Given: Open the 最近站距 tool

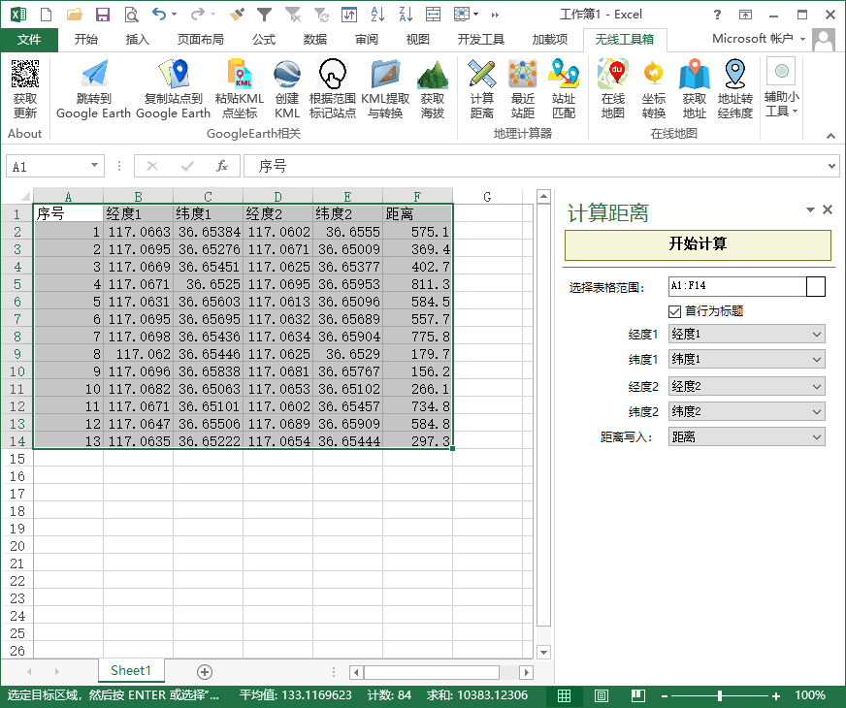Looking at the screenshot, I should [x=522, y=89].
